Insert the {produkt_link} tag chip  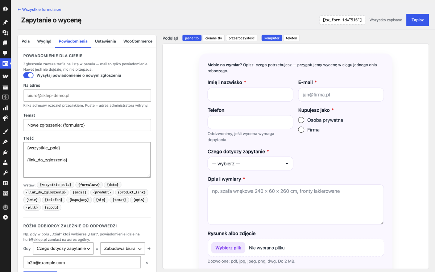132,192
